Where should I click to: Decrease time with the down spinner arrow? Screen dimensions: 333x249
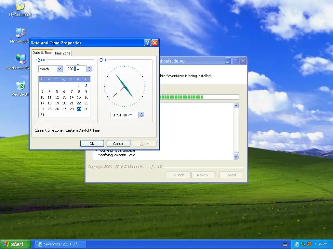point(142,116)
